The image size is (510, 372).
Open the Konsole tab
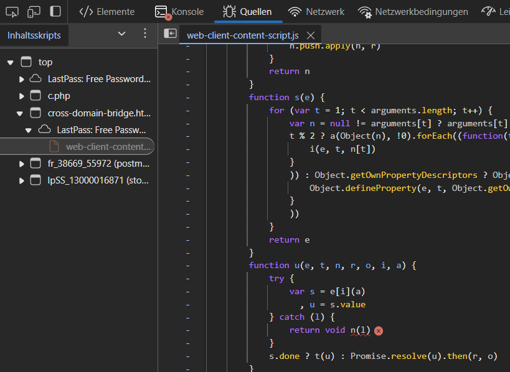click(179, 12)
